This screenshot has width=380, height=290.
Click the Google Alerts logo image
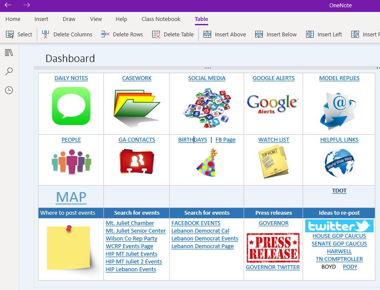tap(273, 104)
